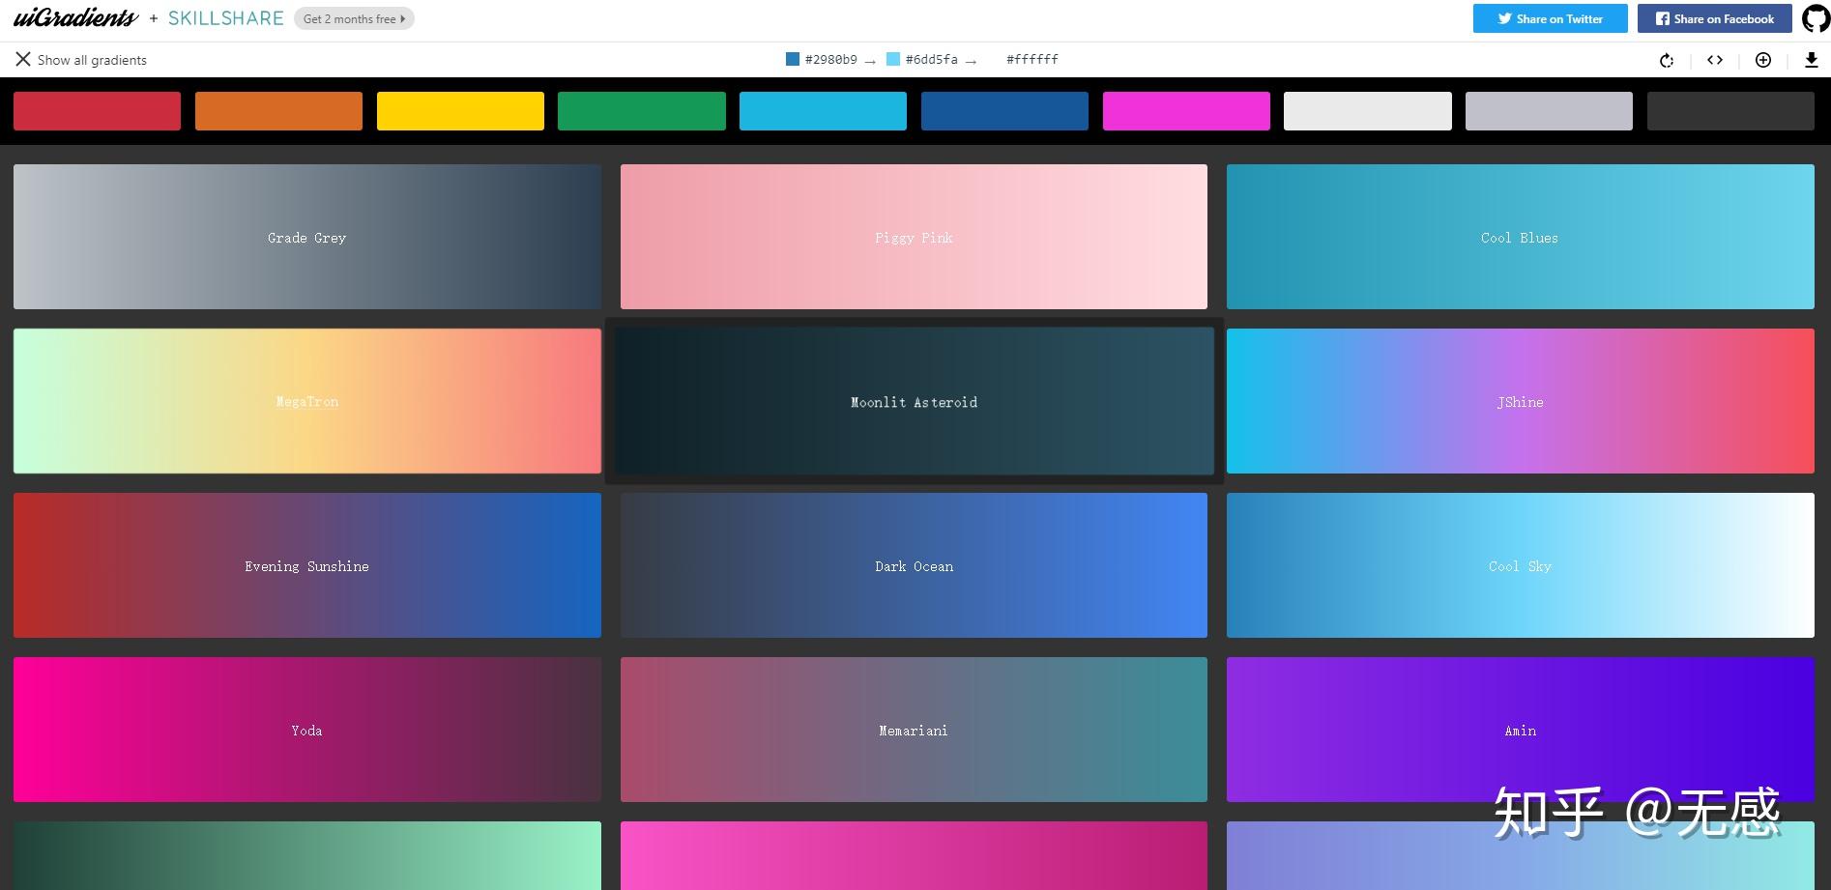Open the Skillshare sponsor link
This screenshot has height=890, width=1831.
click(225, 18)
